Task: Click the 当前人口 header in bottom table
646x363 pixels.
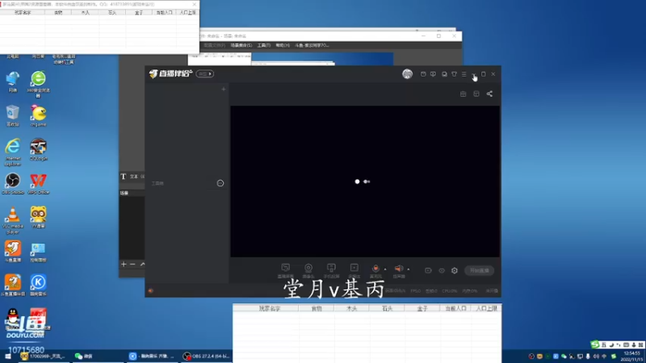Action: (x=455, y=308)
